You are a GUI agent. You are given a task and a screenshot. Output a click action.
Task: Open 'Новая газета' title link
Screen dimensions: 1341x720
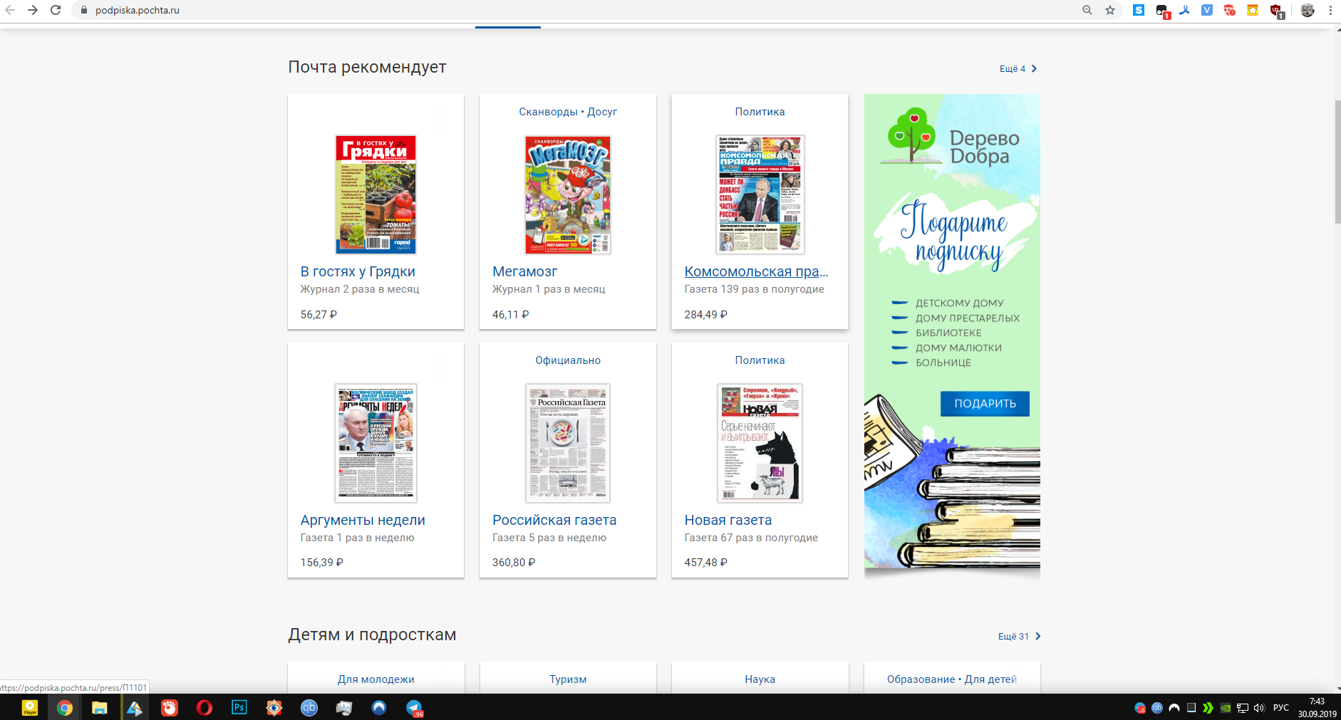coord(728,520)
